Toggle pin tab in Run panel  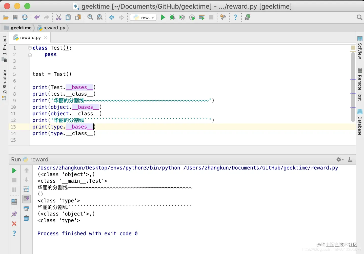tap(14, 214)
